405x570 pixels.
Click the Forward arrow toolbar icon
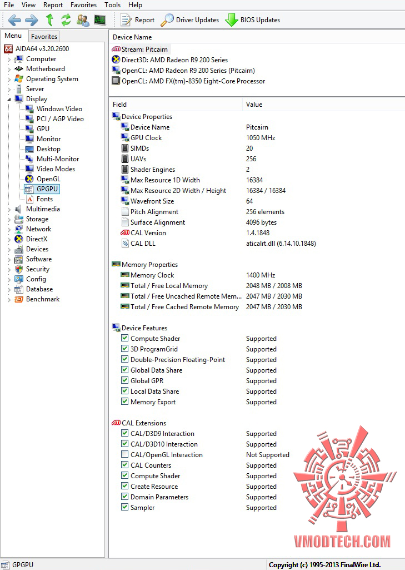coord(32,20)
